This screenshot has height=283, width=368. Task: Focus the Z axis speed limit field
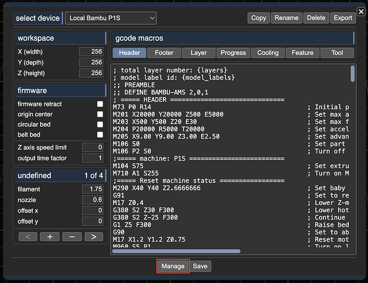click(92, 147)
